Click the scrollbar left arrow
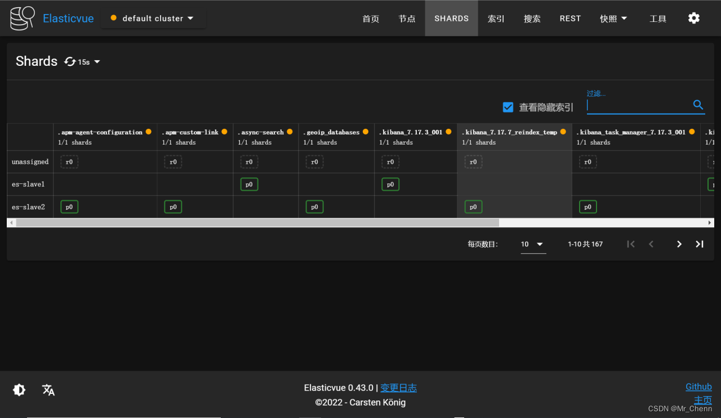Viewport: 721px width, 418px height. pos(11,223)
